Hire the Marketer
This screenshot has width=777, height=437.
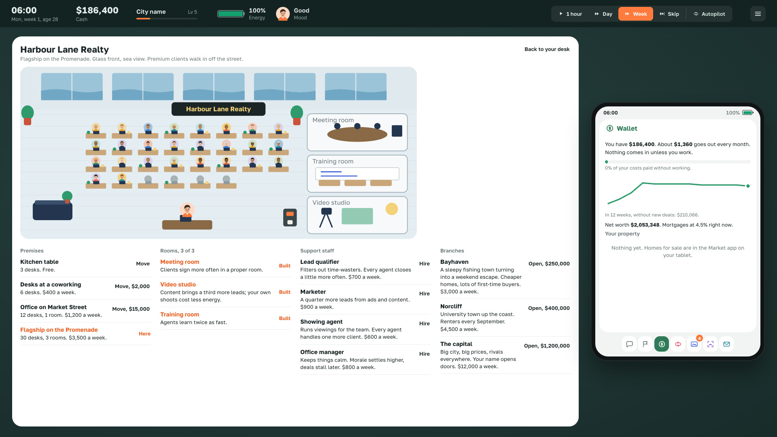[x=425, y=294]
